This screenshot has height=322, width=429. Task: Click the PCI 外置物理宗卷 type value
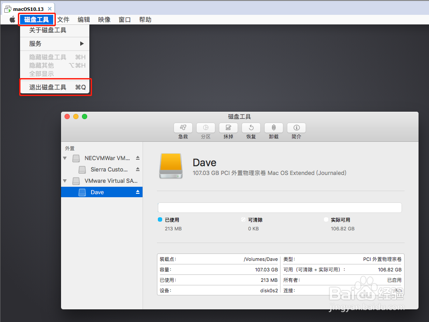click(382, 259)
